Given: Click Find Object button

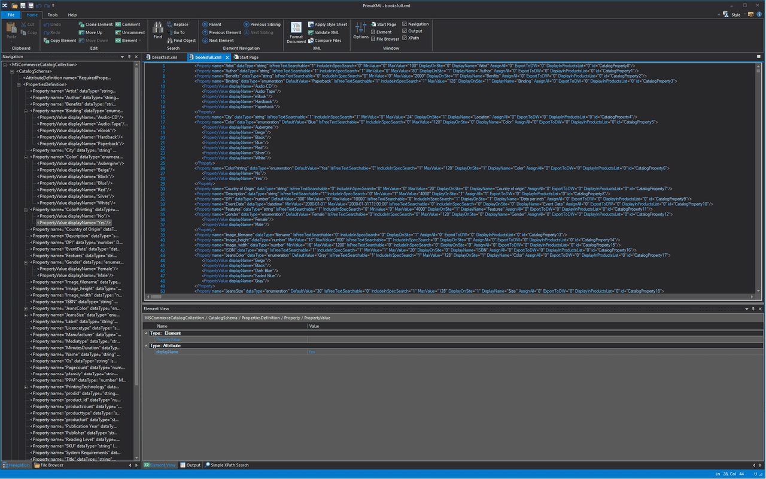Looking at the screenshot, I should point(181,41).
